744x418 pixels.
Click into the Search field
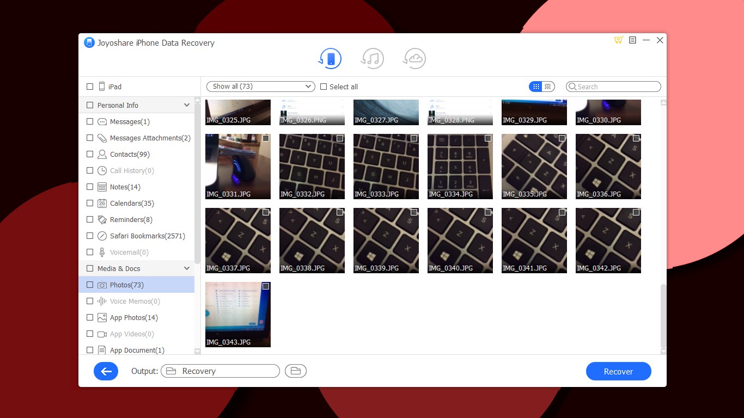click(x=613, y=87)
